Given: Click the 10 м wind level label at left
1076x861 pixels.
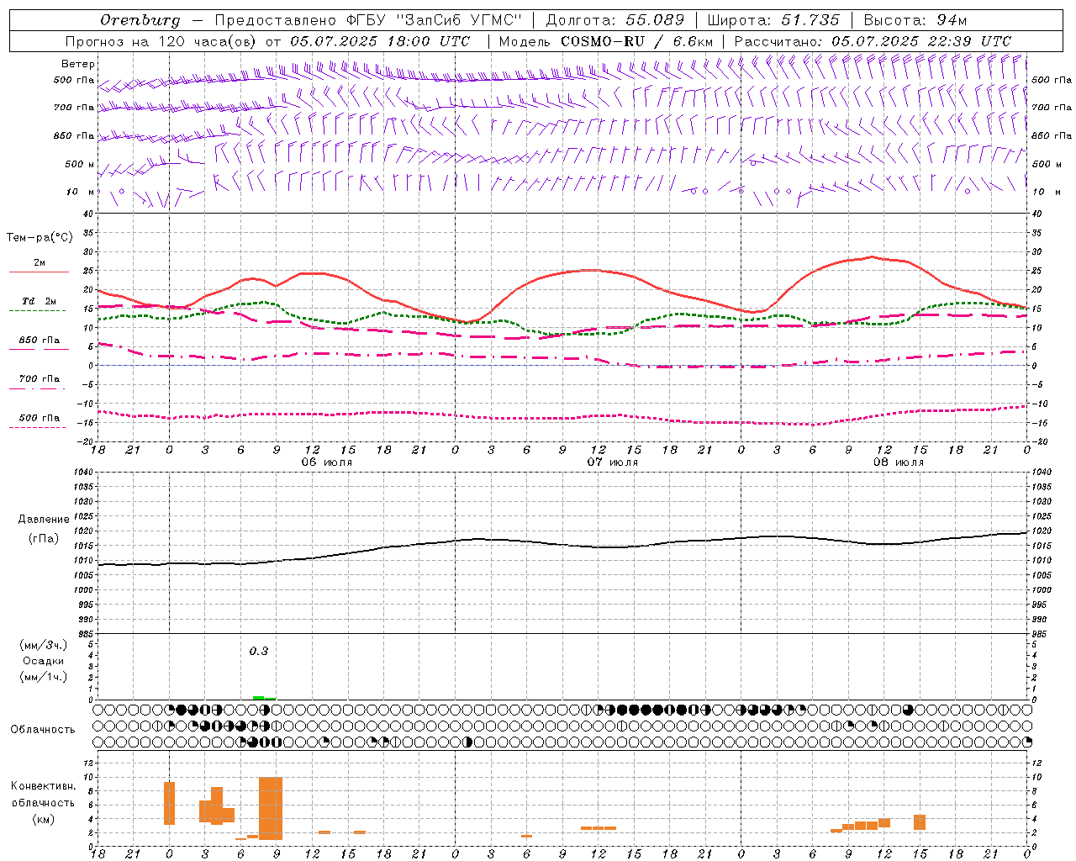Looking at the screenshot, I should point(80,192).
